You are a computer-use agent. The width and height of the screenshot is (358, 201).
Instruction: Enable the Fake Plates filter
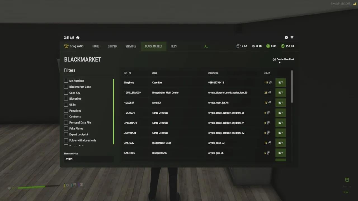[x=66, y=128]
